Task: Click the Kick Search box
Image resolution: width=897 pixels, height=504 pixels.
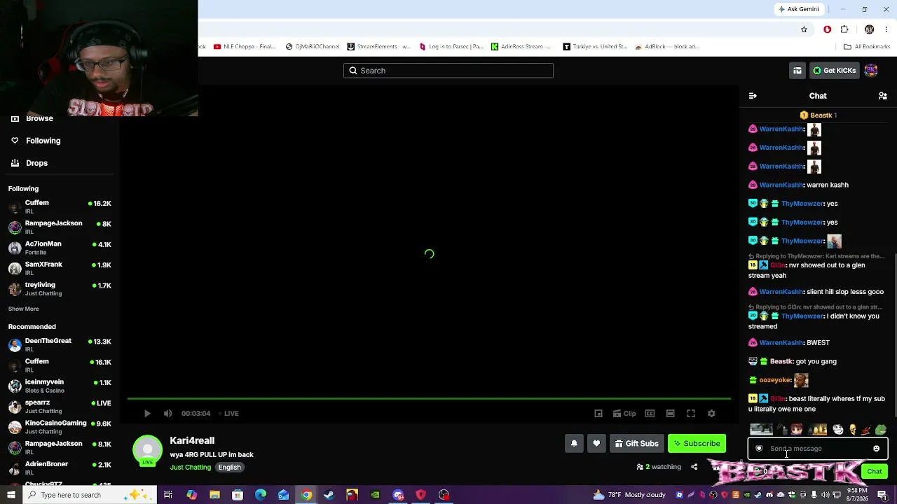Action: (x=448, y=71)
